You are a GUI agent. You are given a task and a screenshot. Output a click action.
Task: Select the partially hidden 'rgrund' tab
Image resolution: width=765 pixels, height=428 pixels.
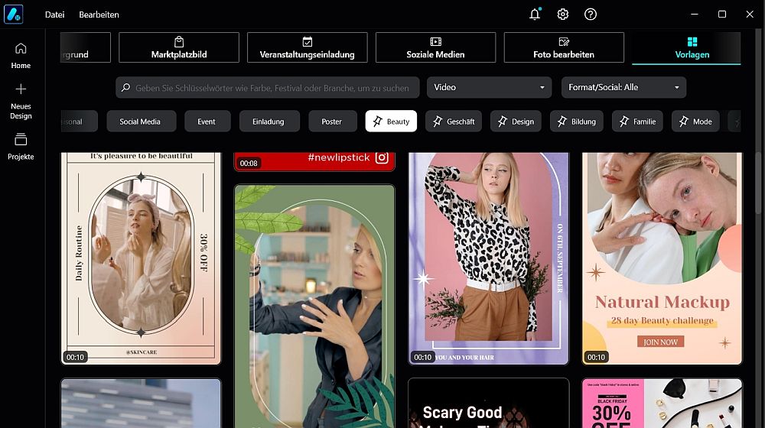pos(86,47)
